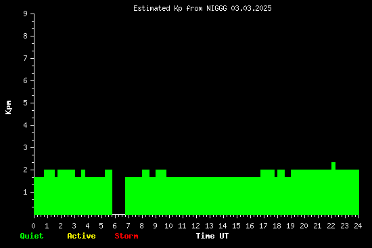The width and height of the screenshot is (372, 248).
Task: Click the hour 0 label on the time axis
Action: [33, 226]
